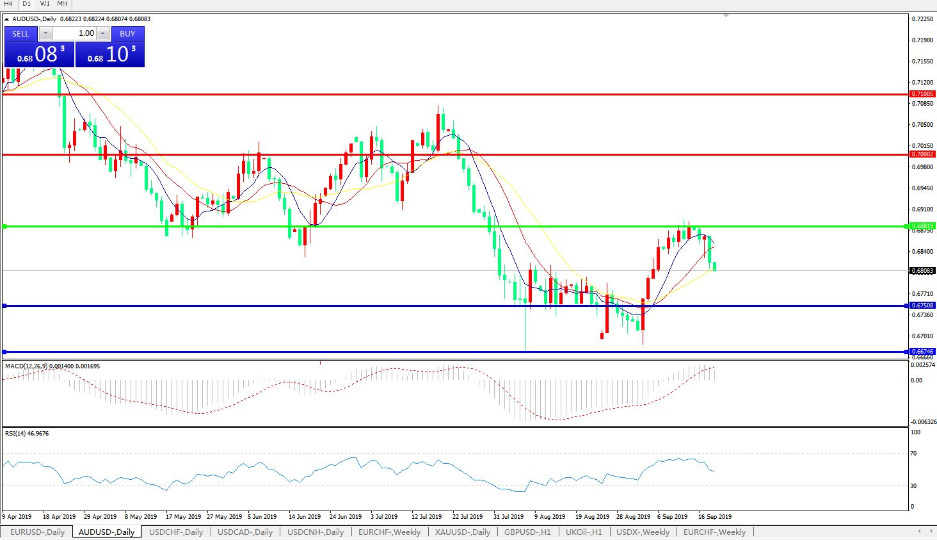This screenshot has width=937, height=540.
Task: Increase lot volume with the up arrow
Action: click(x=103, y=33)
